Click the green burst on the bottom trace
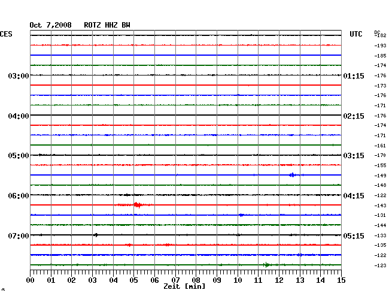389x296 pixels. pyautogui.click(x=266, y=265)
